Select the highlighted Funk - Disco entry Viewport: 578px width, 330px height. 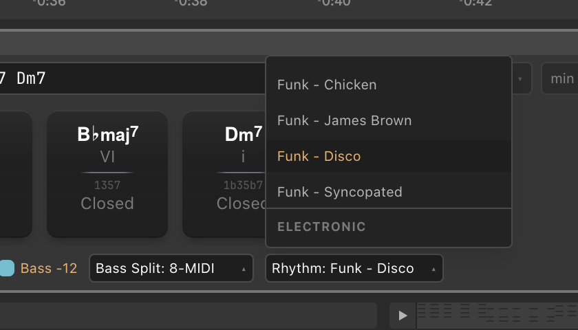tap(389, 156)
